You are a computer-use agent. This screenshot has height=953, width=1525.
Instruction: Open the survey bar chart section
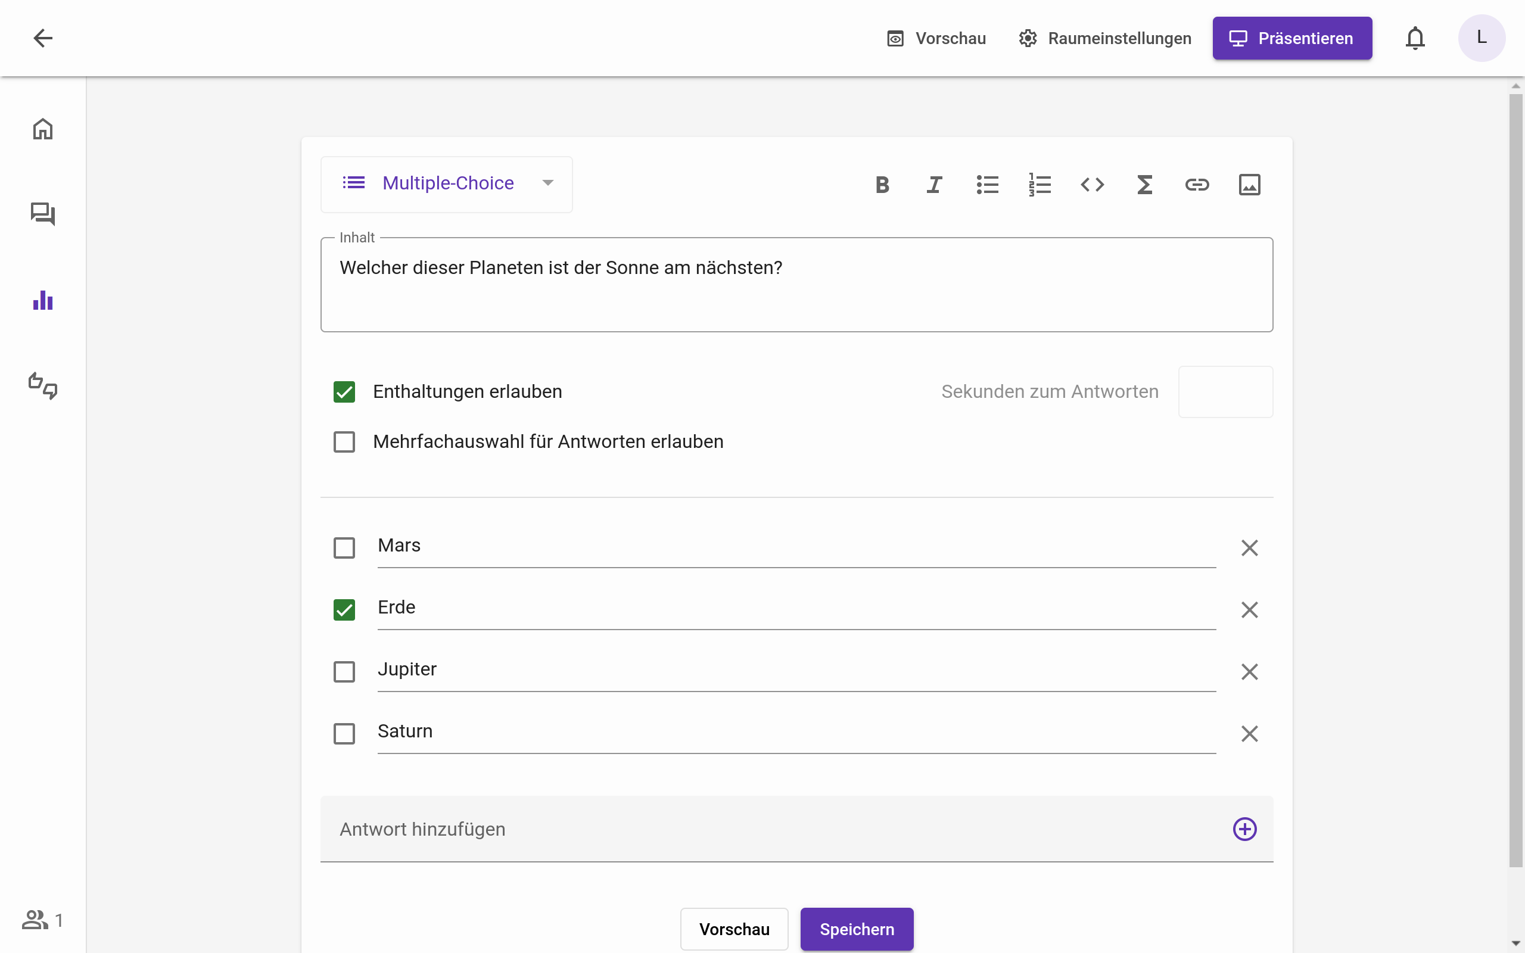tap(43, 300)
